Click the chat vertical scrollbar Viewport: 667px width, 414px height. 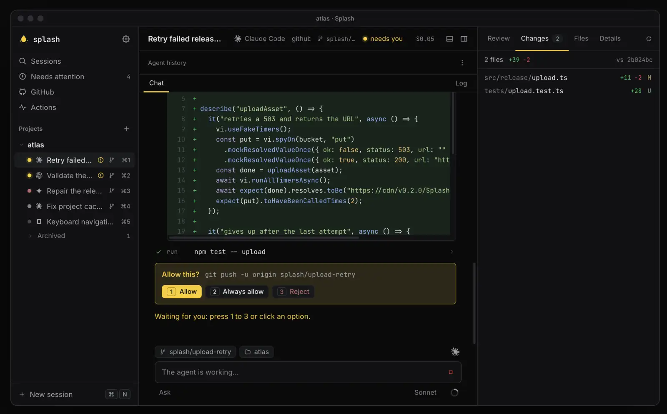474,303
